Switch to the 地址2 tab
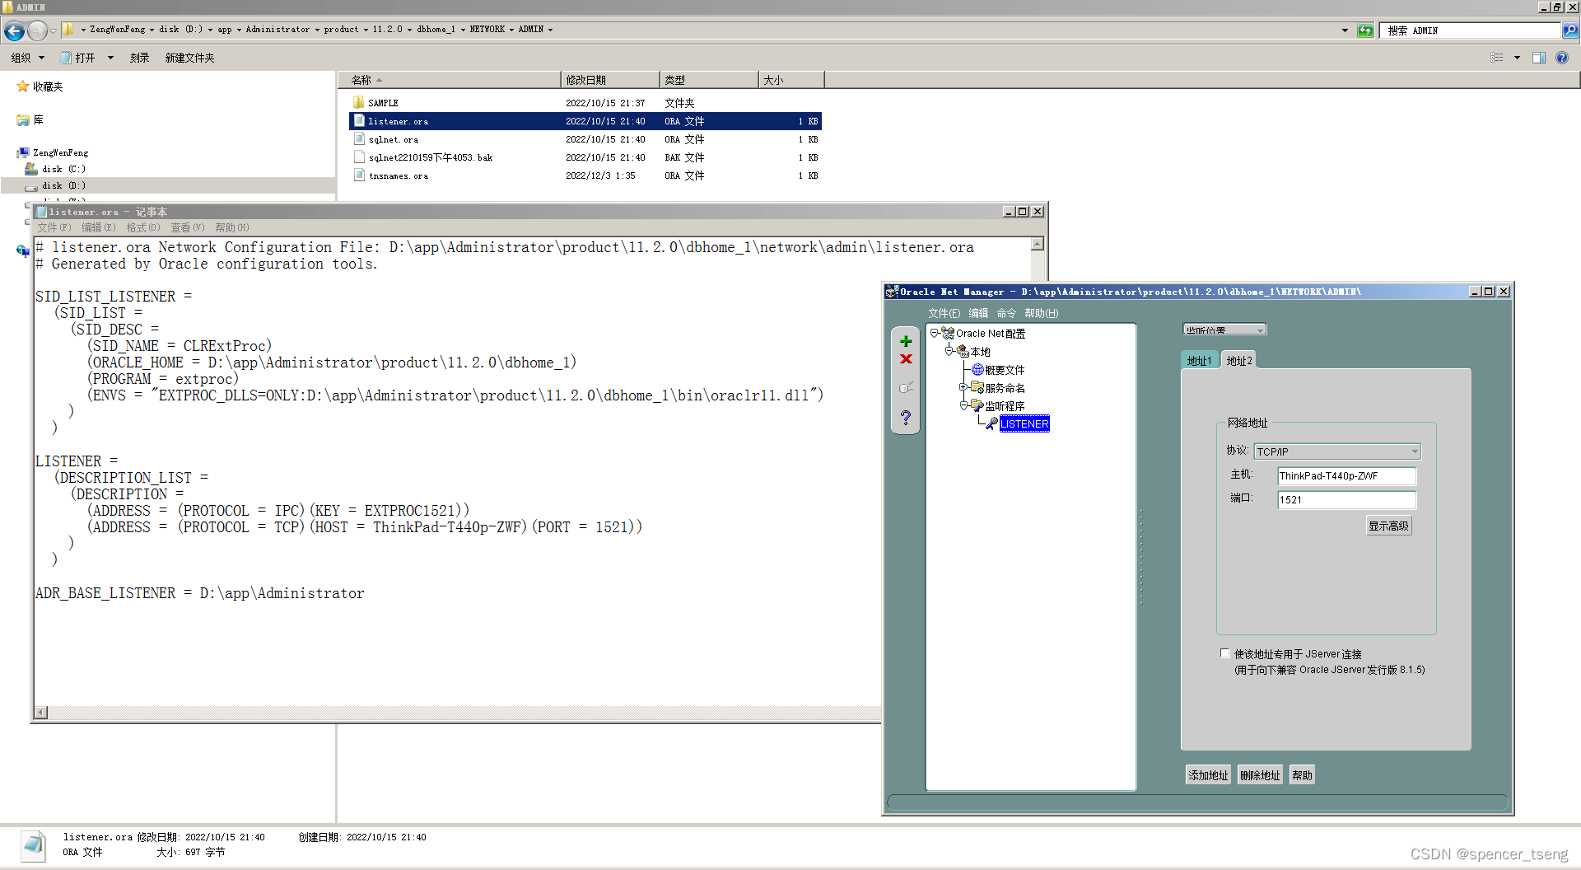The image size is (1581, 870). click(1238, 360)
